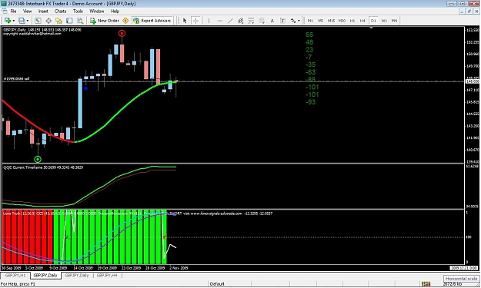Open the Tools menu
This screenshot has width=481, height=288.
click(x=78, y=11)
